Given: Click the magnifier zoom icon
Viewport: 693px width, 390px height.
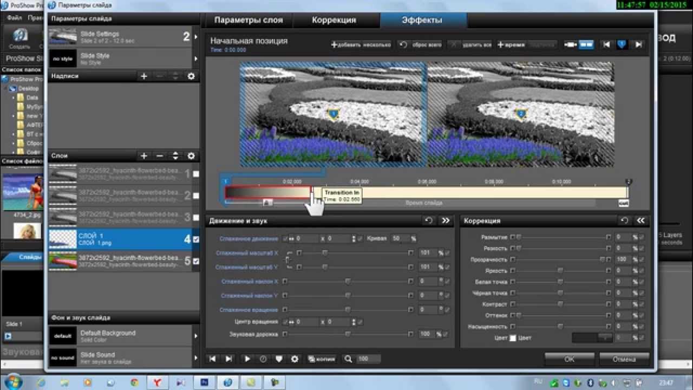Looking at the screenshot, I should pos(348,359).
